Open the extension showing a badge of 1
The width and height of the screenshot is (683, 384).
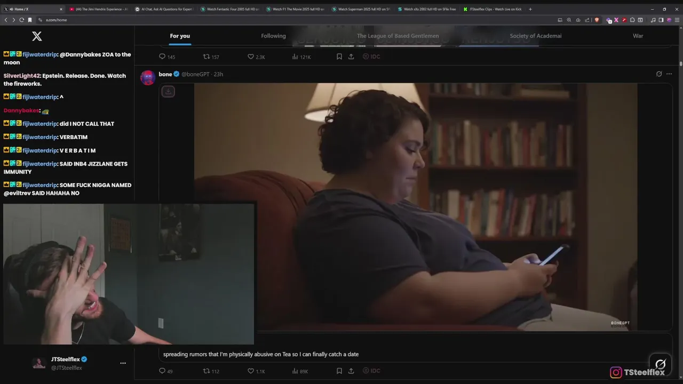pyautogui.click(x=609, y=20)
